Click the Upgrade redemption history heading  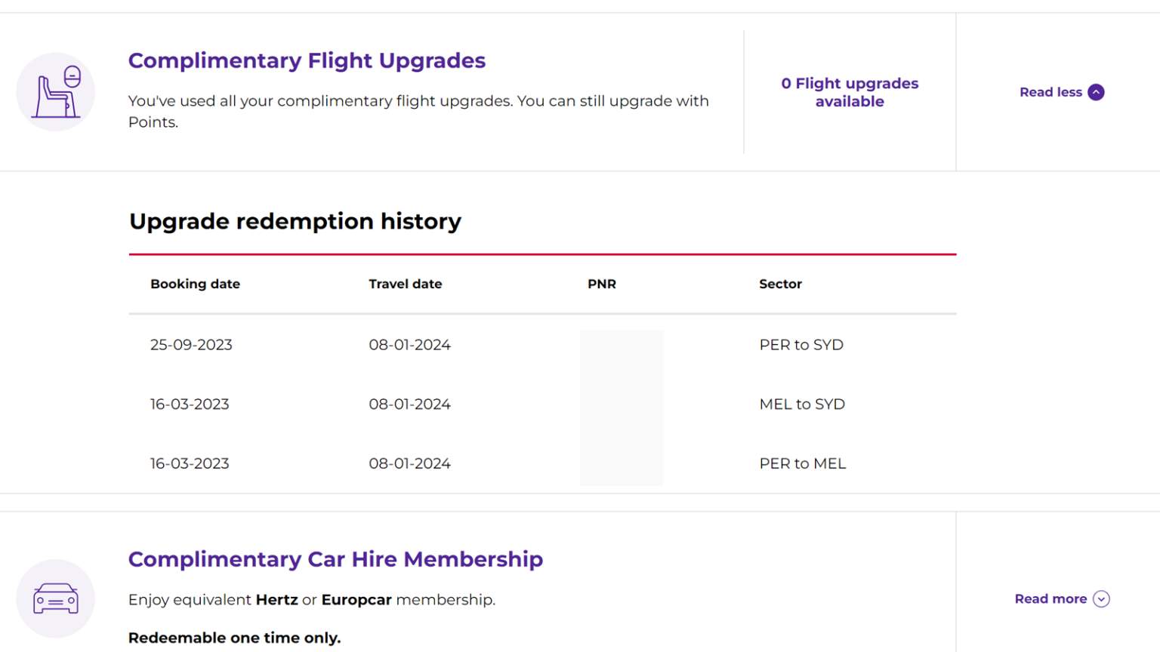point(295,221)
